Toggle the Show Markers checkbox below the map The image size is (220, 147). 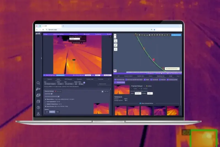[x=147, y=73]
